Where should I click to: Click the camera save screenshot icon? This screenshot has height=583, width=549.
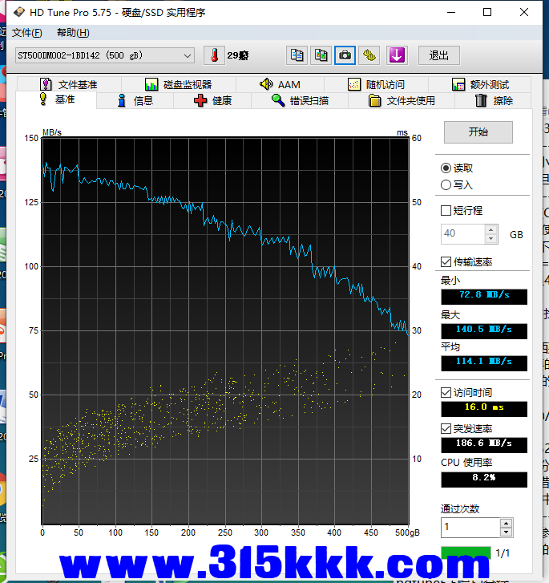coord(345,55)
